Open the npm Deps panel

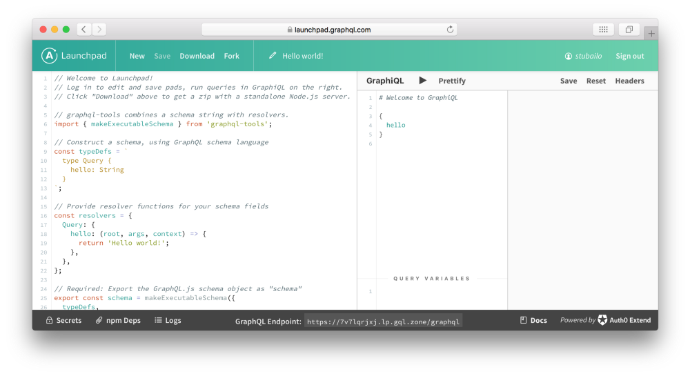(118, 320)
